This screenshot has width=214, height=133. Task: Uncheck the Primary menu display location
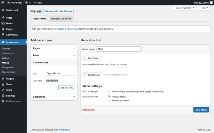pyautogui.click(x=109, y=97)
